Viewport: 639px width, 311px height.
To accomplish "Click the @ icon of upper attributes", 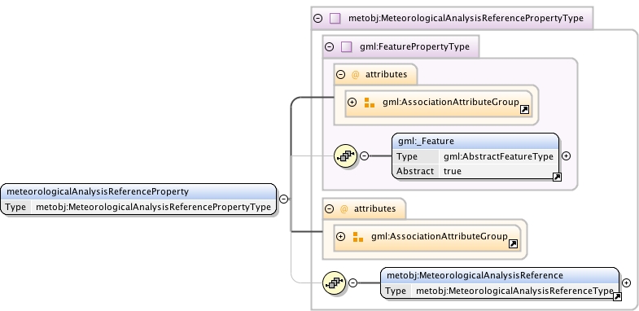I will point(356,75).
